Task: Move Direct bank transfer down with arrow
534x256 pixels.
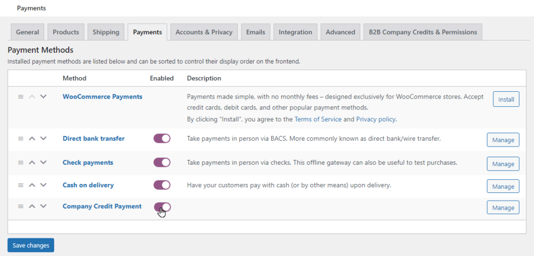Action: pyautogui.click(x=43, y=139)
